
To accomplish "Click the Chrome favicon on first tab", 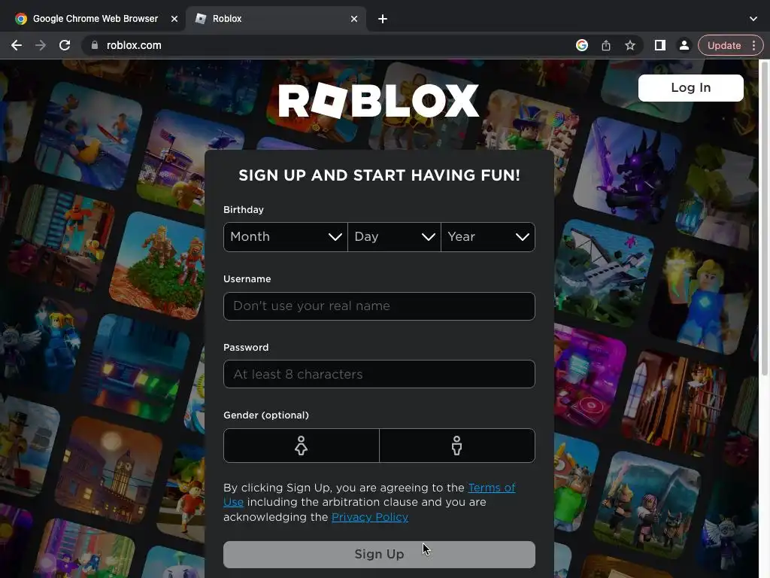I will click(20, 19).
